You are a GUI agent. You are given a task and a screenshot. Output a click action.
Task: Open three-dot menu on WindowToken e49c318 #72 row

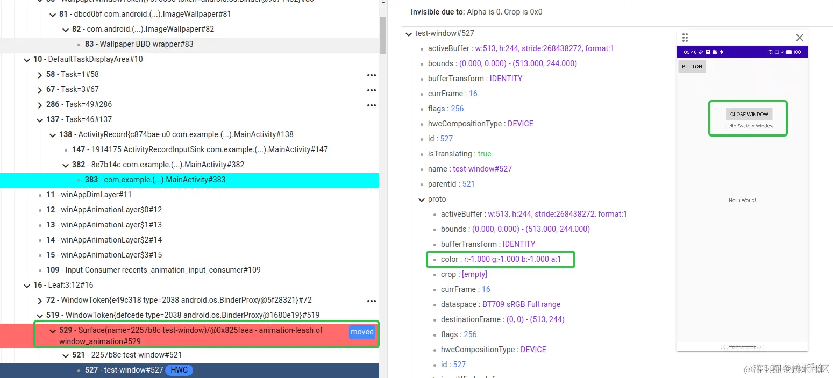[x=371, y=301]
